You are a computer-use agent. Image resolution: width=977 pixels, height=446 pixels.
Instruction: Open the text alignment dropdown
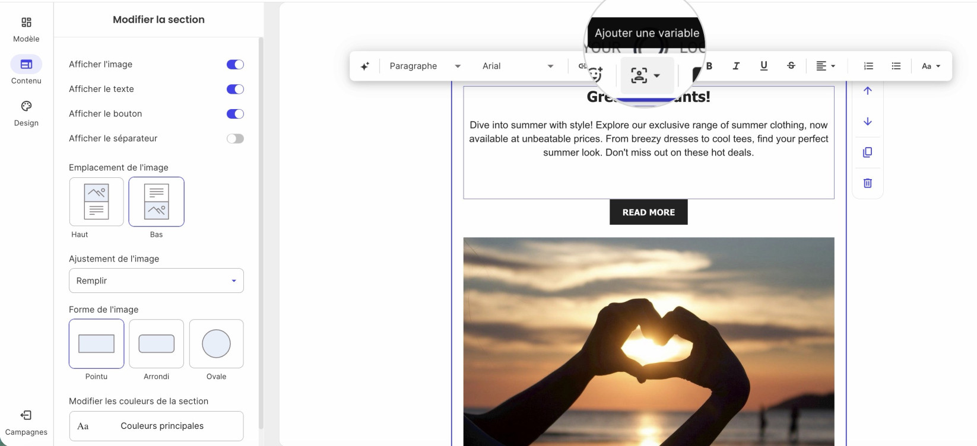click(826, 66)
